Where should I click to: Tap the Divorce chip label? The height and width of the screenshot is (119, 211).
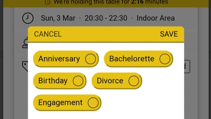110,81
